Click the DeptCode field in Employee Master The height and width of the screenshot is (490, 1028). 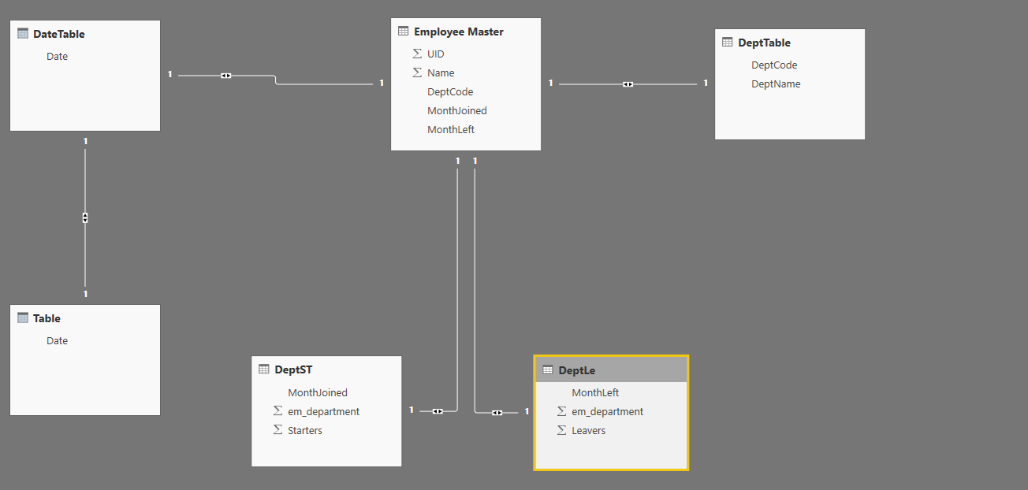click(x=450, y=91)
